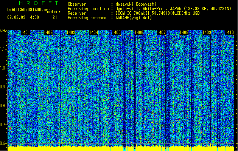
Task: Click the 1.0 kHz axis label
Action: pos(3,68)
